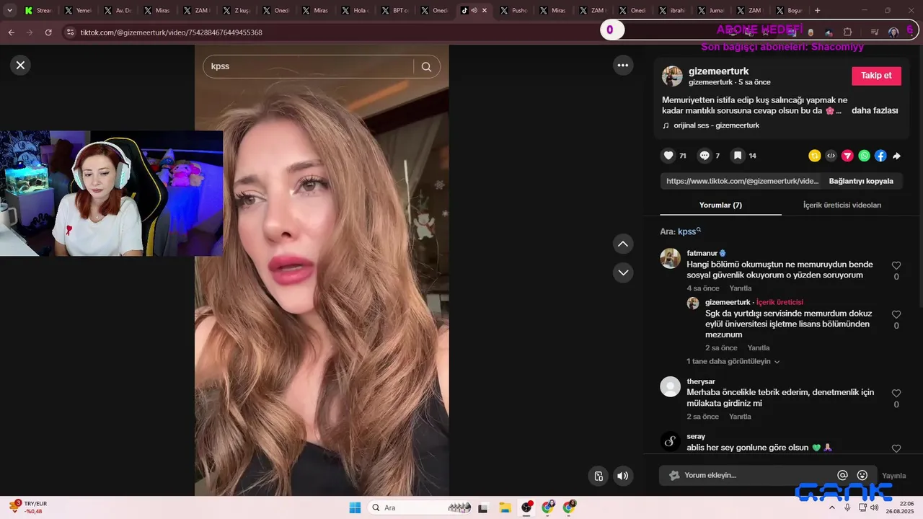The width and height of the screenshot is (923, 519).
Task: Open fatmanur's profile avatar
Action: [671, 258]
